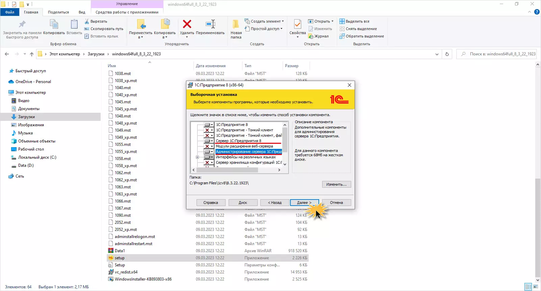Sort files by the Имя column header
541x291 pixels.
pos(112,66)
